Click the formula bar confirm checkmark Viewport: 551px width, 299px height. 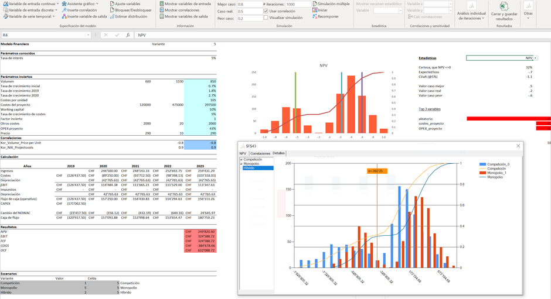117,35
